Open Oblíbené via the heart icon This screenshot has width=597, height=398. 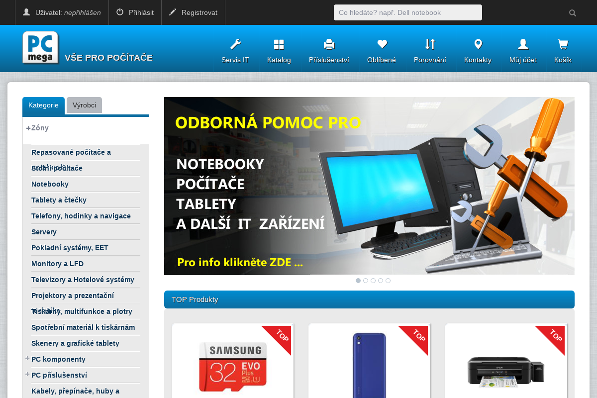(x=382, y=44)
